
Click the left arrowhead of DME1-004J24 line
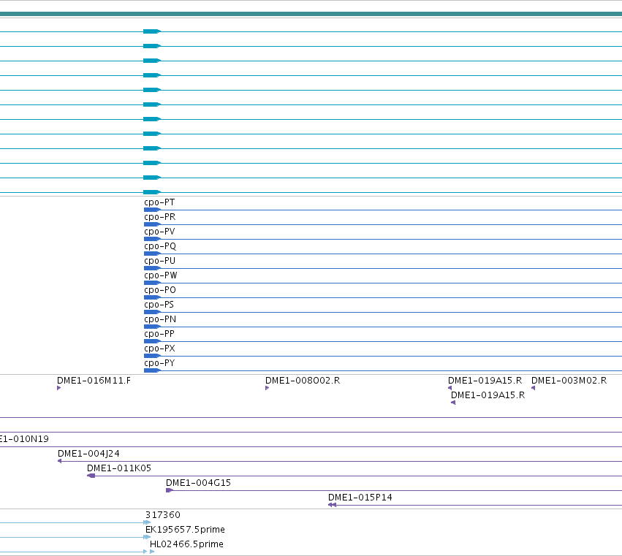[59, 461]
